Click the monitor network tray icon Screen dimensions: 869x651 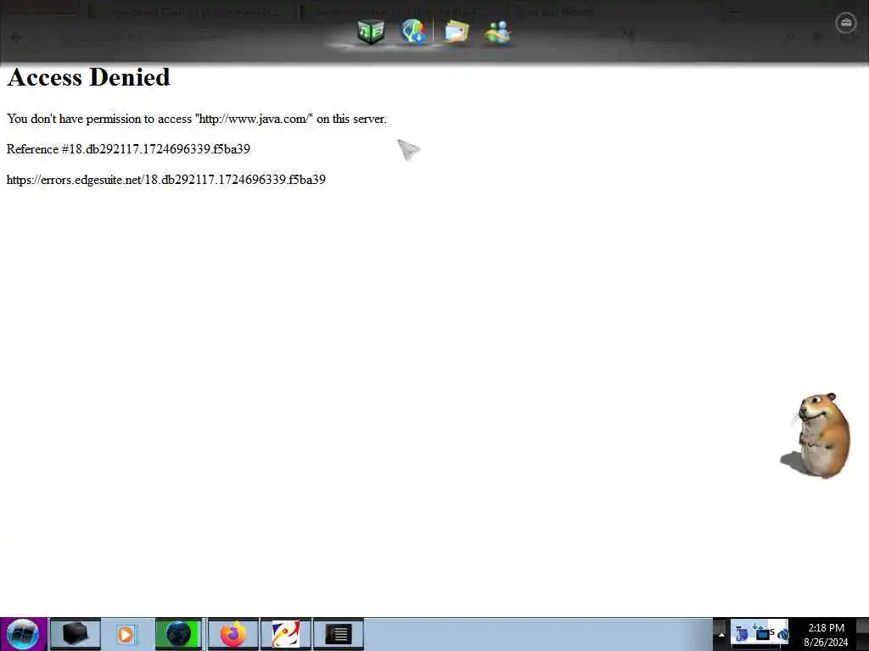point(762,632)
